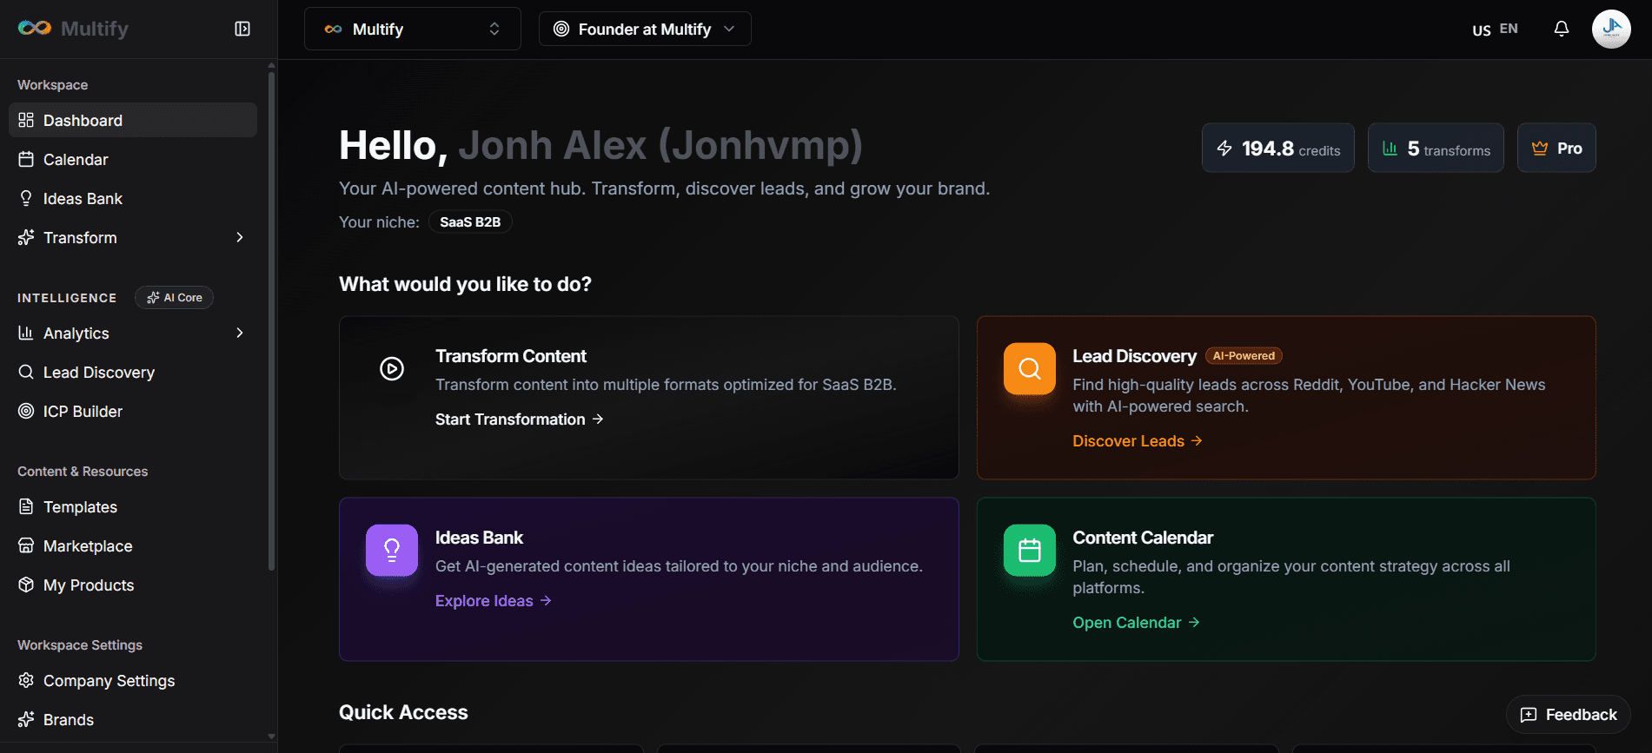Click the sidebar vertical scrollbar

pyautogui.click(x=271, y=321)
